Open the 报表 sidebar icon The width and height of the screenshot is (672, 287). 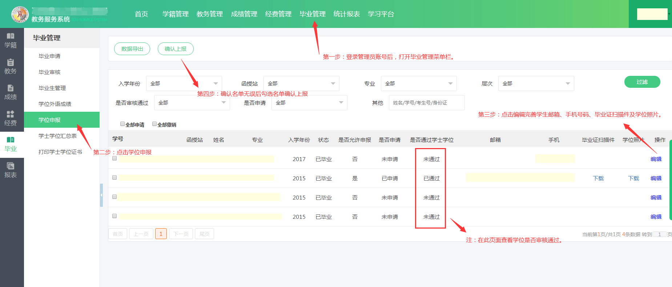point(11,170)
